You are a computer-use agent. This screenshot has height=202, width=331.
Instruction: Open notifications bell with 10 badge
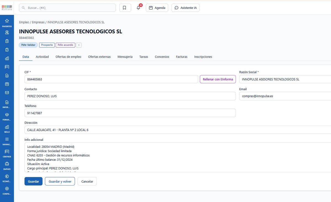[138, 8]
